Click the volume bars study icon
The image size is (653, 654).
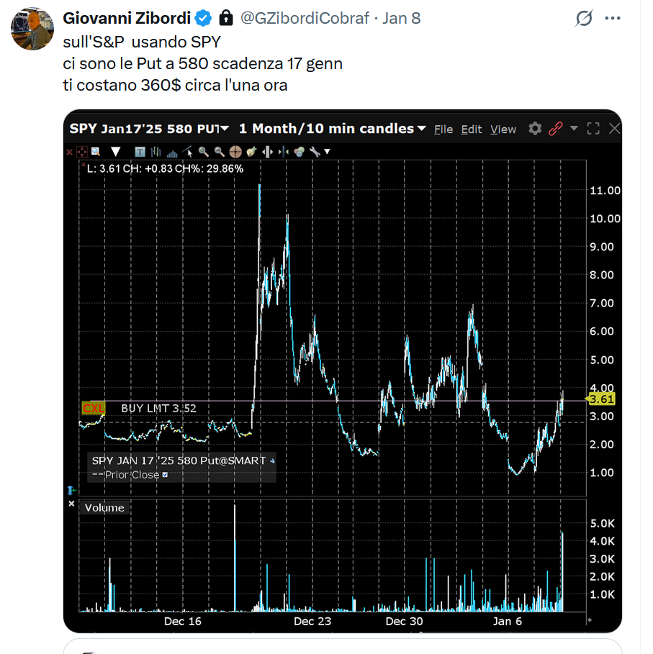(172, 153)
